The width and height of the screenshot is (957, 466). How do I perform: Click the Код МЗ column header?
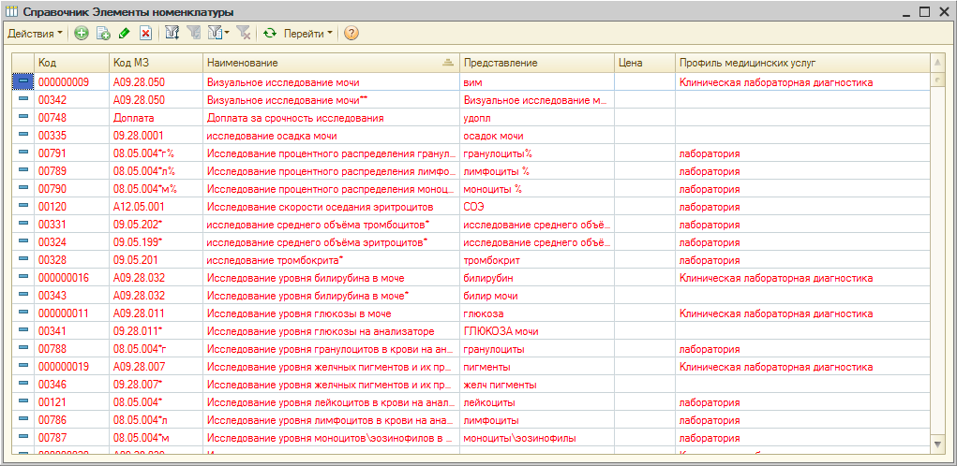pos(155,62)
